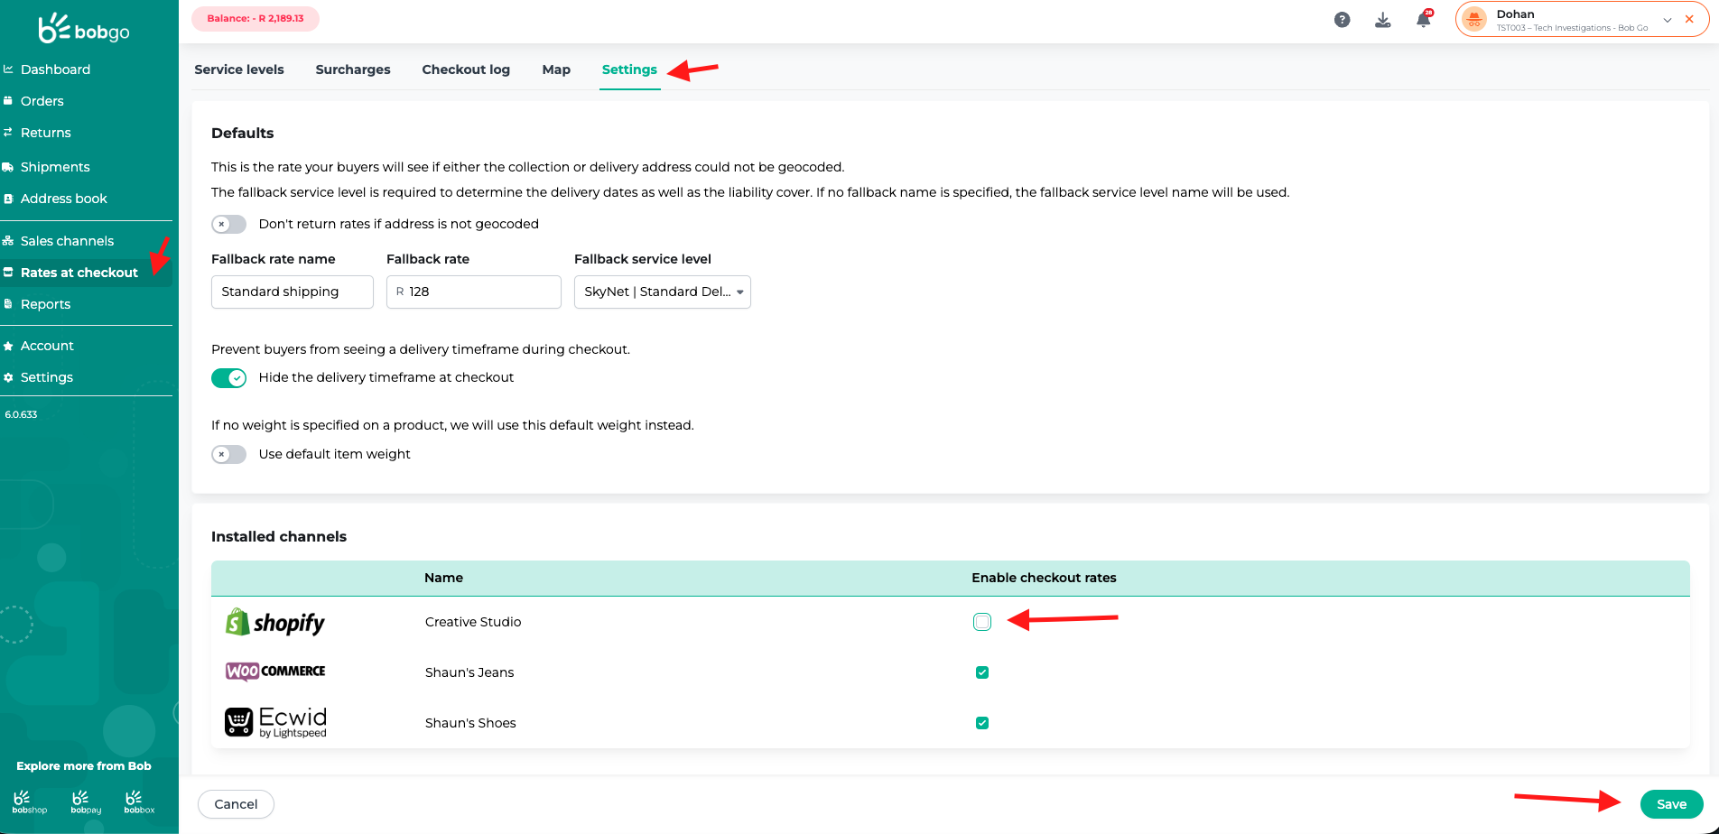1719x834 pixels.
Task: Click the red X beside Dohan account
Action: click(1689, 19)
